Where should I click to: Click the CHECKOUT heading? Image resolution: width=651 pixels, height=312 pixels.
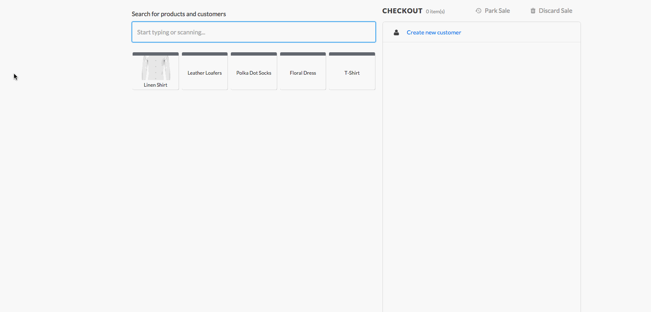point(402,11)
